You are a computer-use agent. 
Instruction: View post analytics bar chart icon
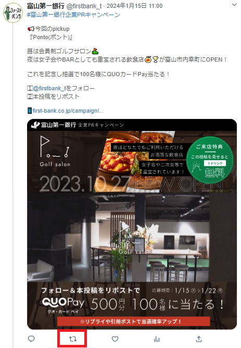157,339
